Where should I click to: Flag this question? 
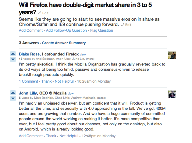coord(101,30)
